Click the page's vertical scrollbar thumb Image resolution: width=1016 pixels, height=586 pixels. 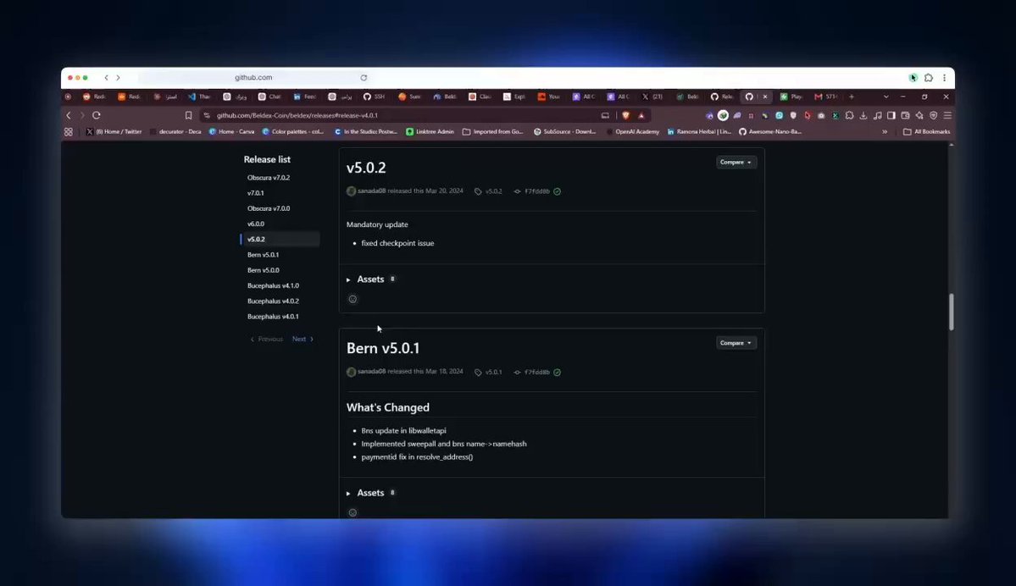952,312
